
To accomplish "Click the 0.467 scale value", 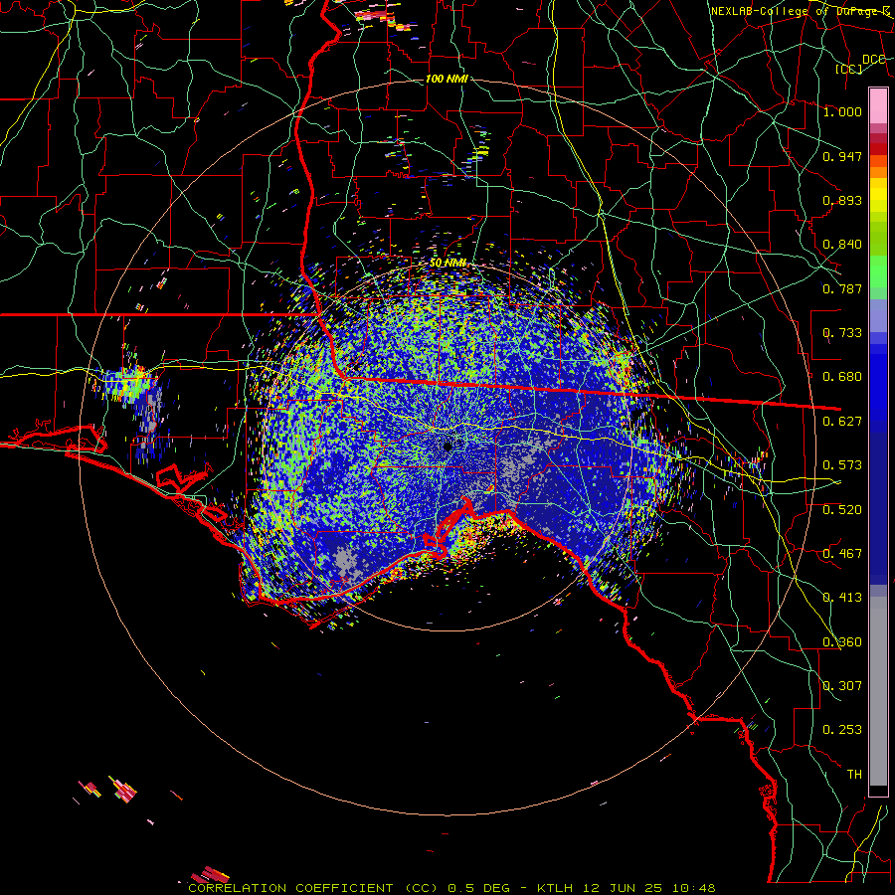I will [x=842, y=554].
